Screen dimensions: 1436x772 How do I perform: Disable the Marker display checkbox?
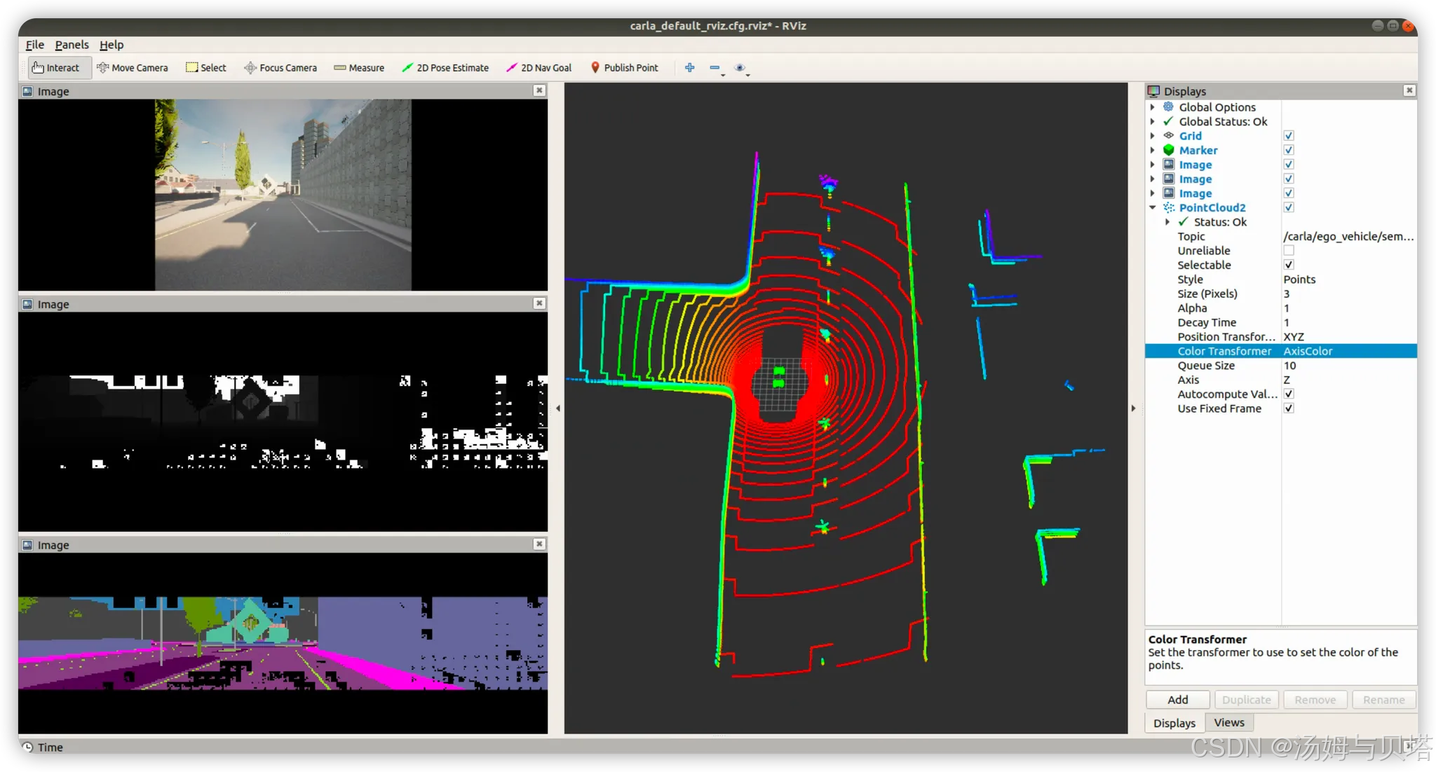pyautogui.click(x=1289, y=150)
